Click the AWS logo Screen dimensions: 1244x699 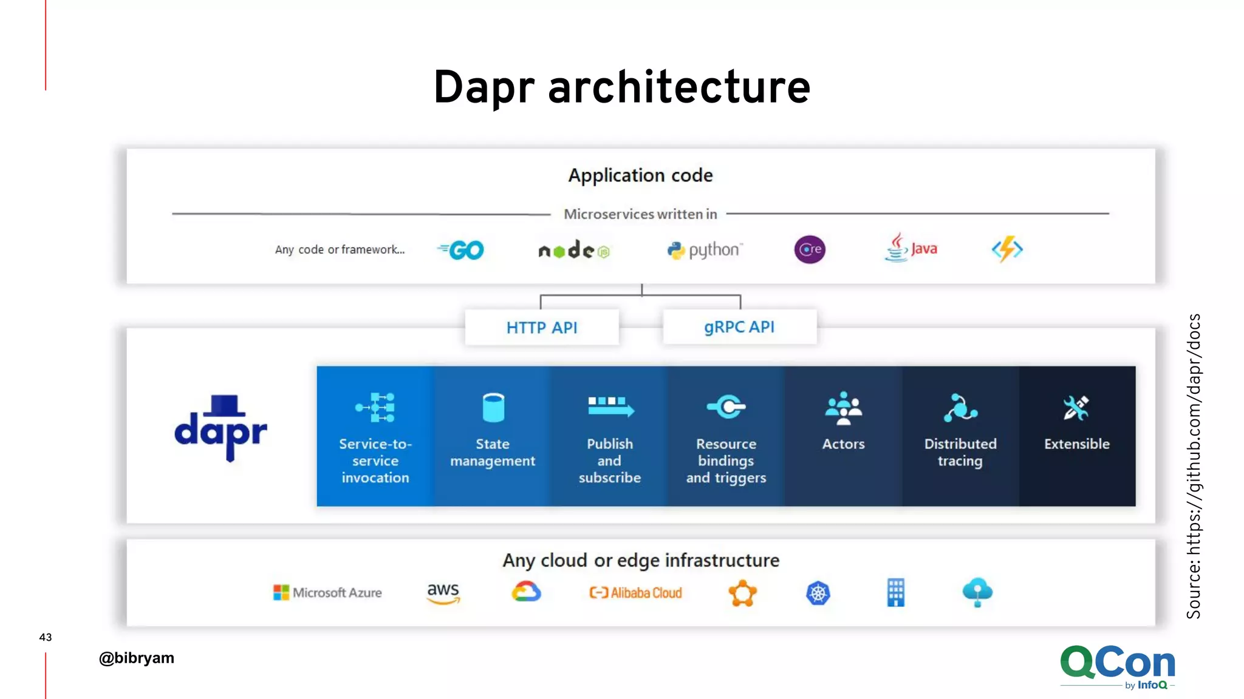click(443, 593)
